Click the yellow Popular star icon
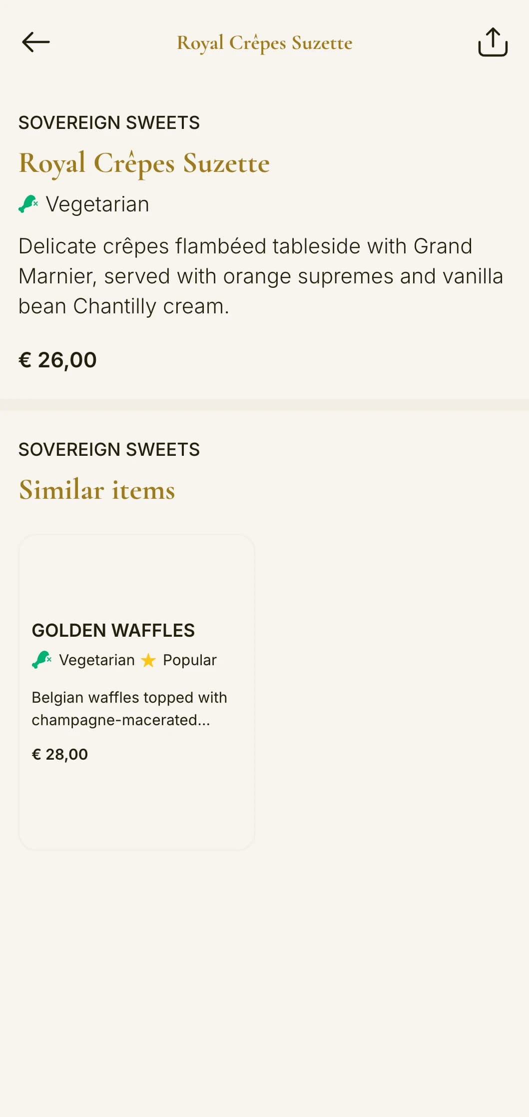The width and height of the screenshot is (529, 1117). click(x=148, y=660)
